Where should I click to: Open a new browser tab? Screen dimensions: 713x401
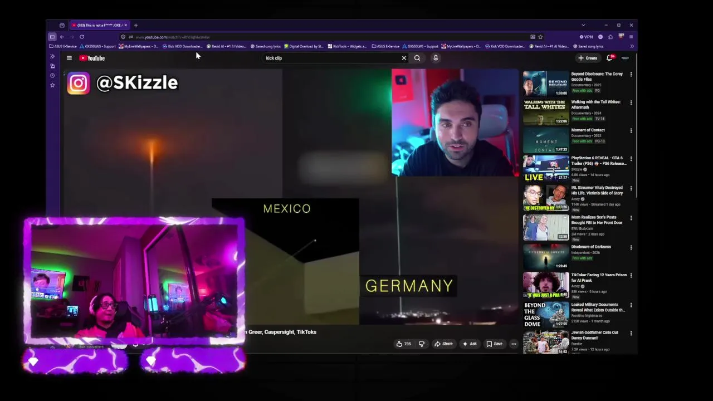(x=135, y=25)
